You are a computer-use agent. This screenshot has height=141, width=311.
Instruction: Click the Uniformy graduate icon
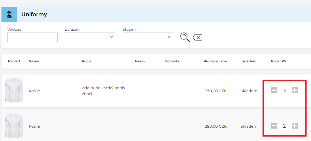click(9, 14)
